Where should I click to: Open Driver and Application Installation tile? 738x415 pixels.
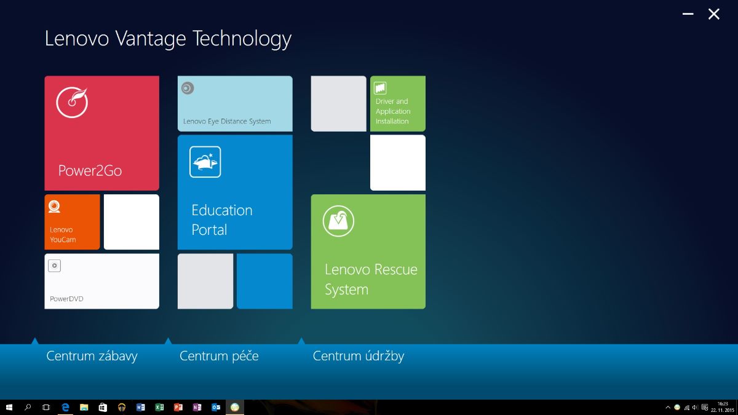[x=397, y=103]
